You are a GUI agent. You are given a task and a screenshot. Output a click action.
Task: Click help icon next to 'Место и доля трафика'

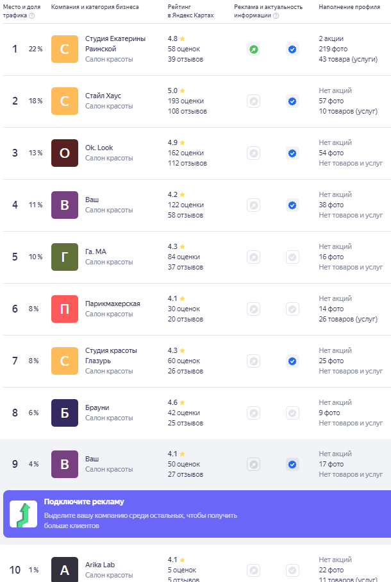pyautogui.click(x=32, y=15)
